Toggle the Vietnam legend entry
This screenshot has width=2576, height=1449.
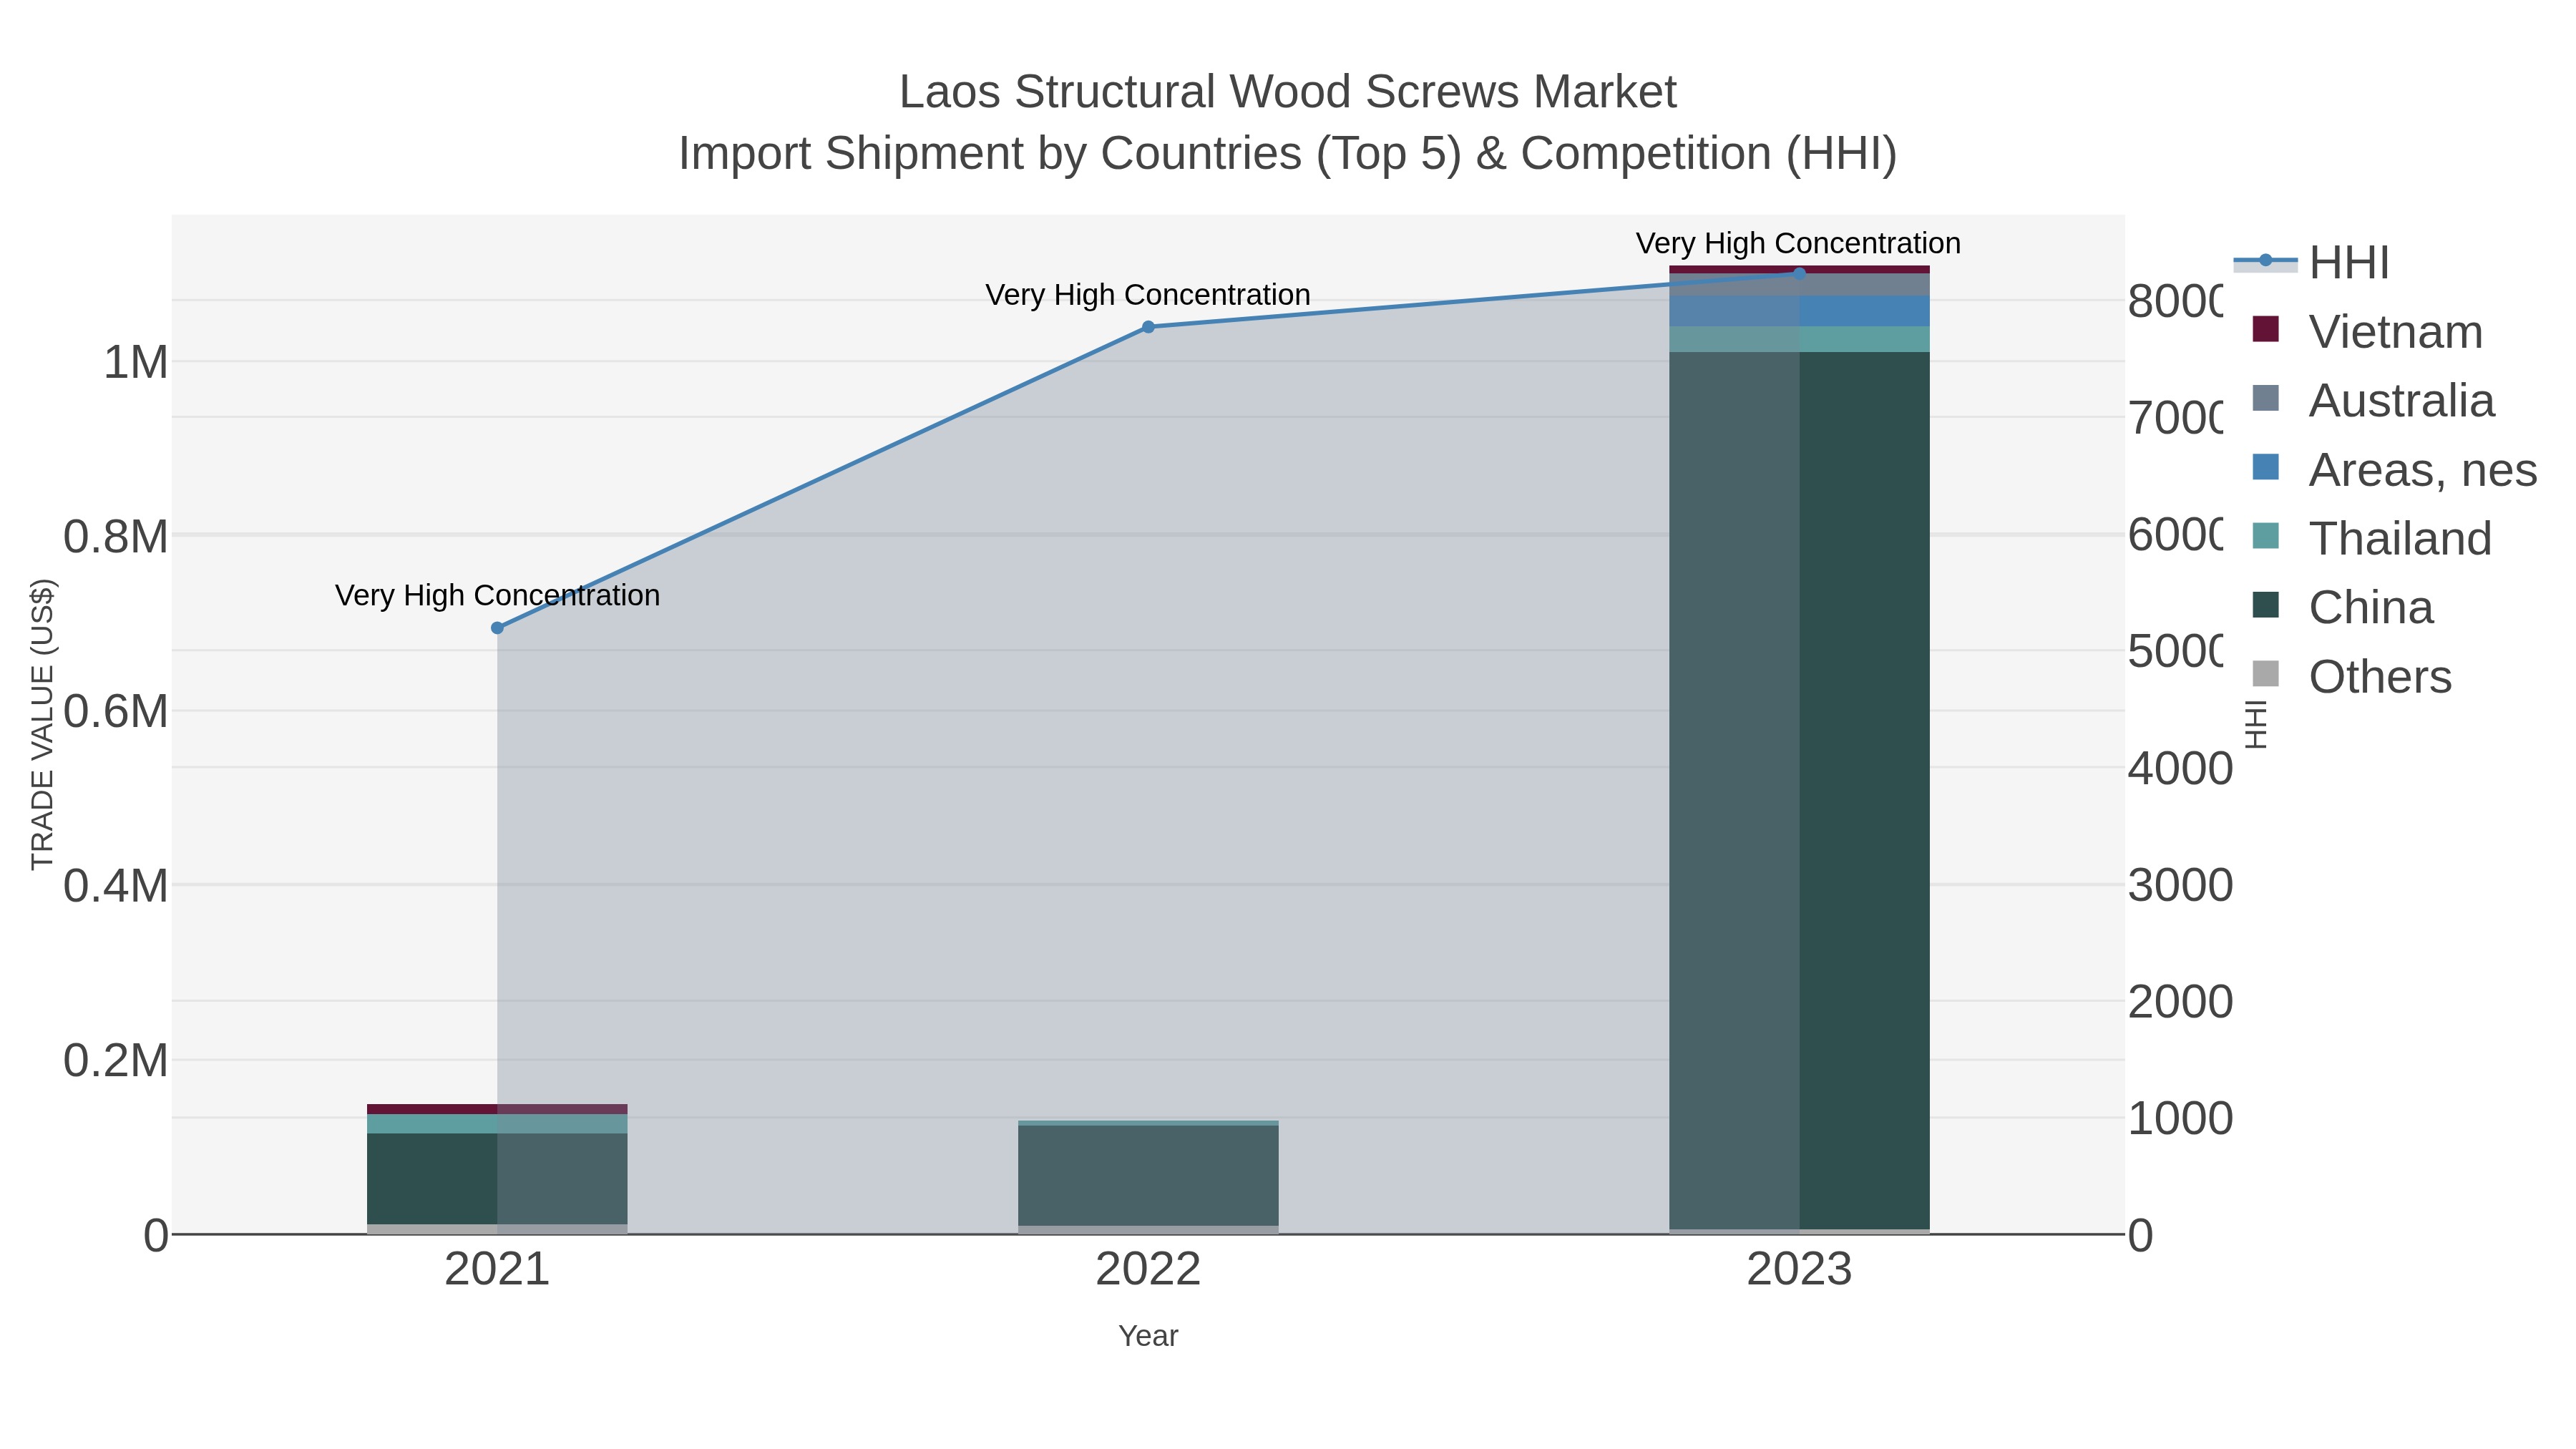pyautogui.click(x=2367, y=331)
